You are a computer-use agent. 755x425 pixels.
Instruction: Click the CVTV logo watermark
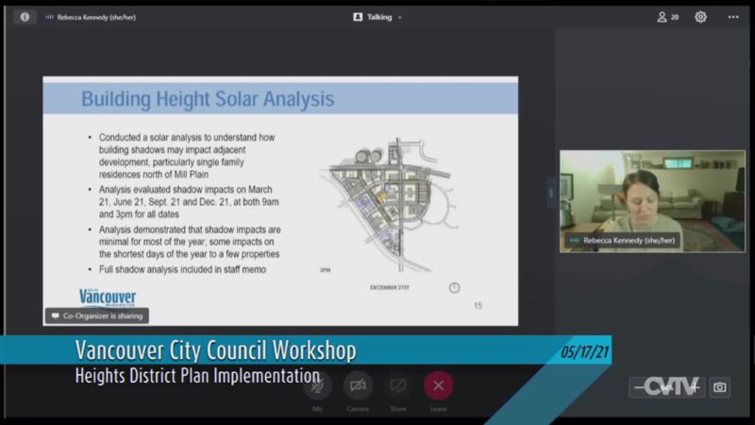(666, 386)
